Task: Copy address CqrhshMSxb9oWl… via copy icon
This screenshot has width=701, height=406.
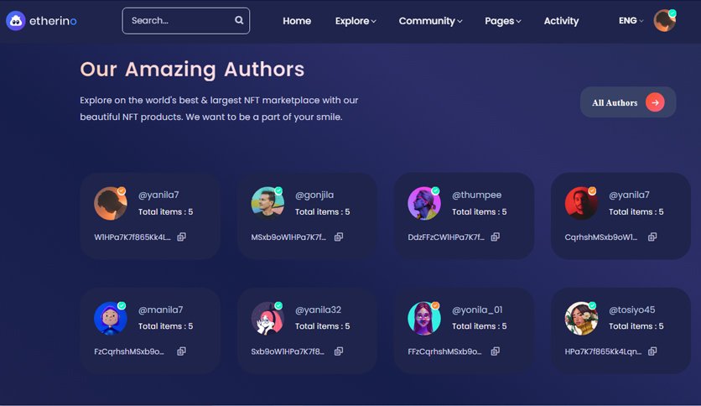Action: (x=652, y=237)
